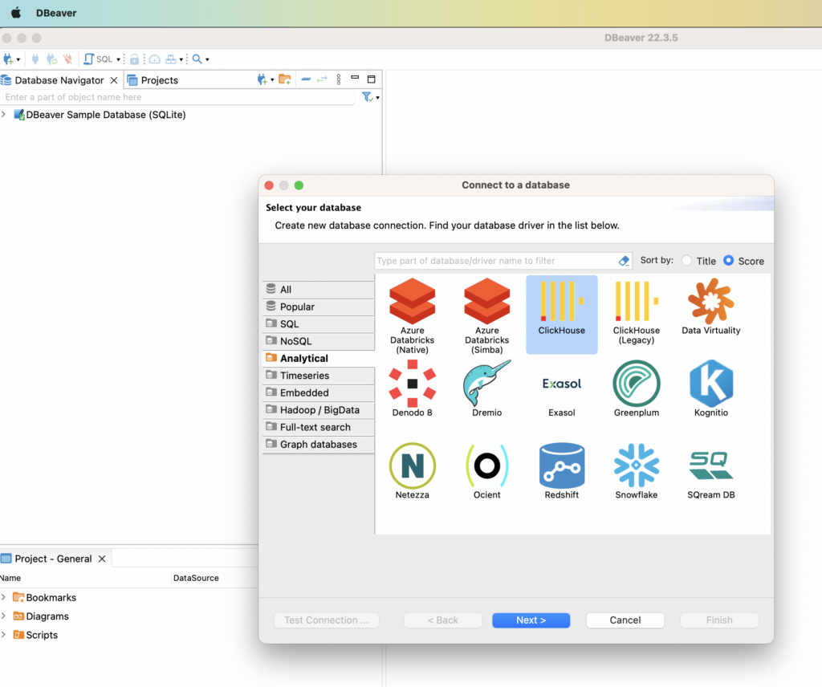Maximize the Database Navigator panel
The height and width of the screenshot is (687, 822).
(371, 79)
